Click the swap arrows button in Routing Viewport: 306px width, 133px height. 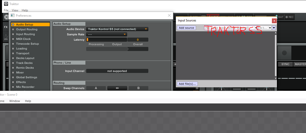coord(117,88)
